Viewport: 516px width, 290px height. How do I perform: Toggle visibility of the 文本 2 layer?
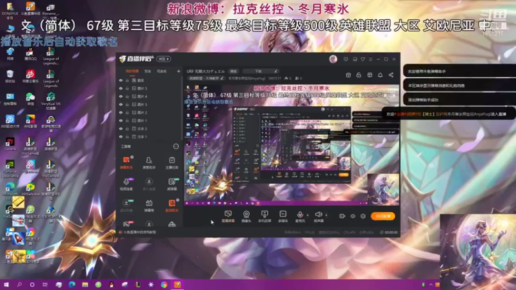tap(121, 128)
